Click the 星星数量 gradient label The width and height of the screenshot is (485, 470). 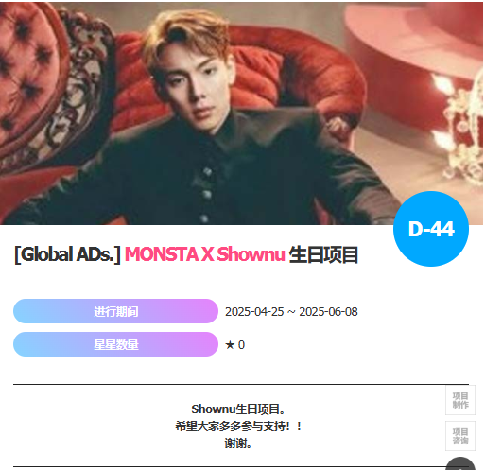(115, 344)
